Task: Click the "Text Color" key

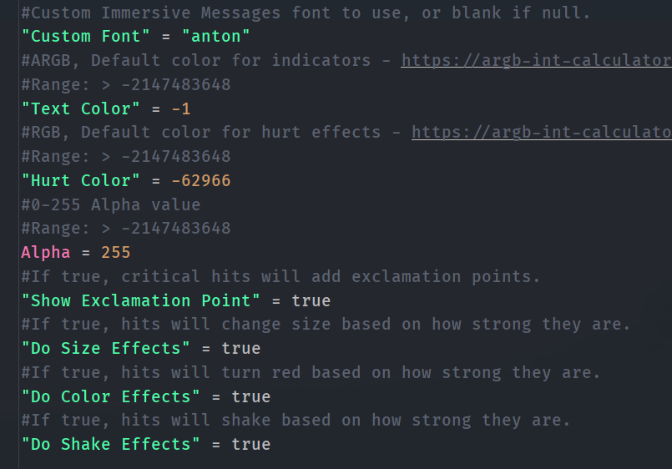Action: 81,108
